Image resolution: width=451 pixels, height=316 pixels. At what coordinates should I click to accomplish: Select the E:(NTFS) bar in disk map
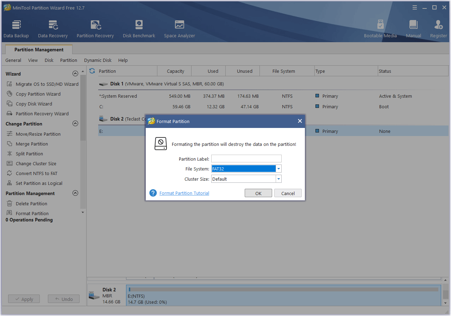[x=283, y=295]
